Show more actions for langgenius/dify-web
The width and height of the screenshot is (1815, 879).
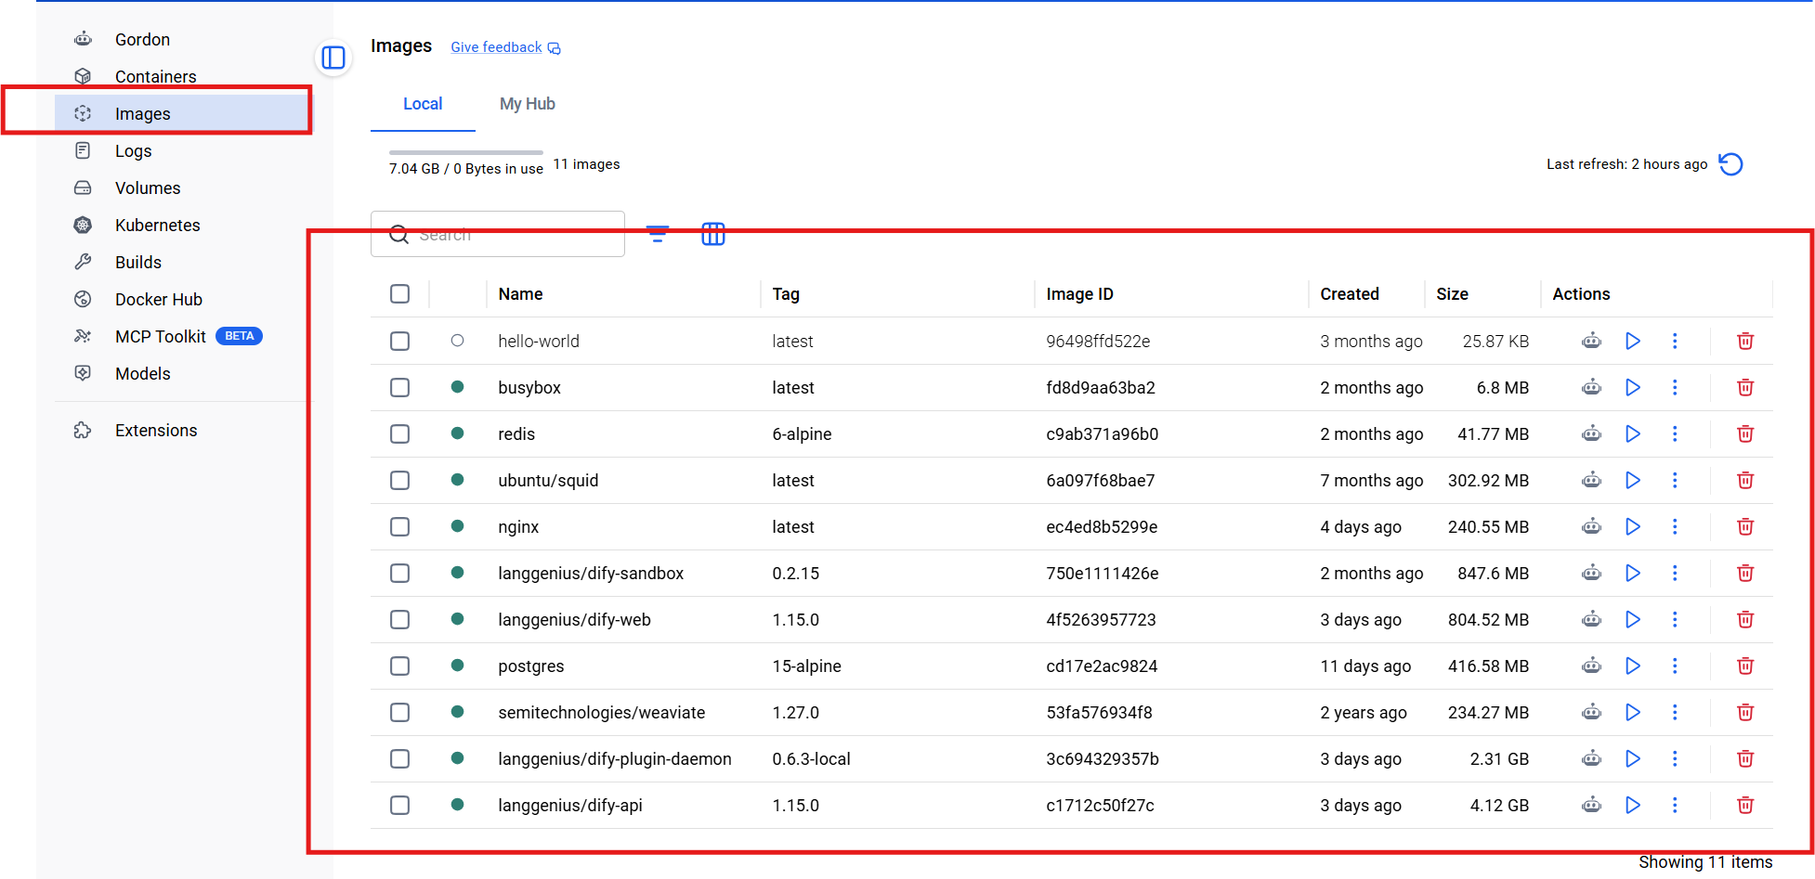pyautogui.click(x=1675, y=619)
